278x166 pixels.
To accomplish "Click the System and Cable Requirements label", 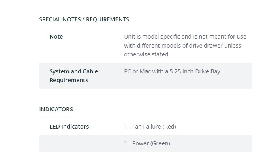I will (x=74, y=76).
